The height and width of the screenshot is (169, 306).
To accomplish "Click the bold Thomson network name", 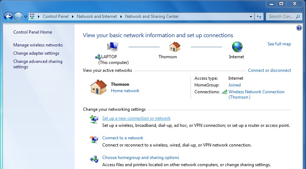I will point(120,84).
